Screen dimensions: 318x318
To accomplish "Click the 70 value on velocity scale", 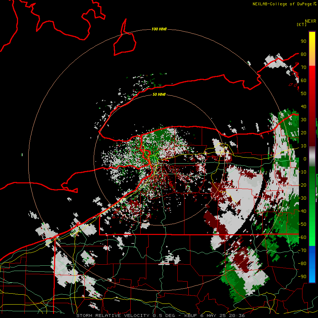I will (x=304, y=67).
